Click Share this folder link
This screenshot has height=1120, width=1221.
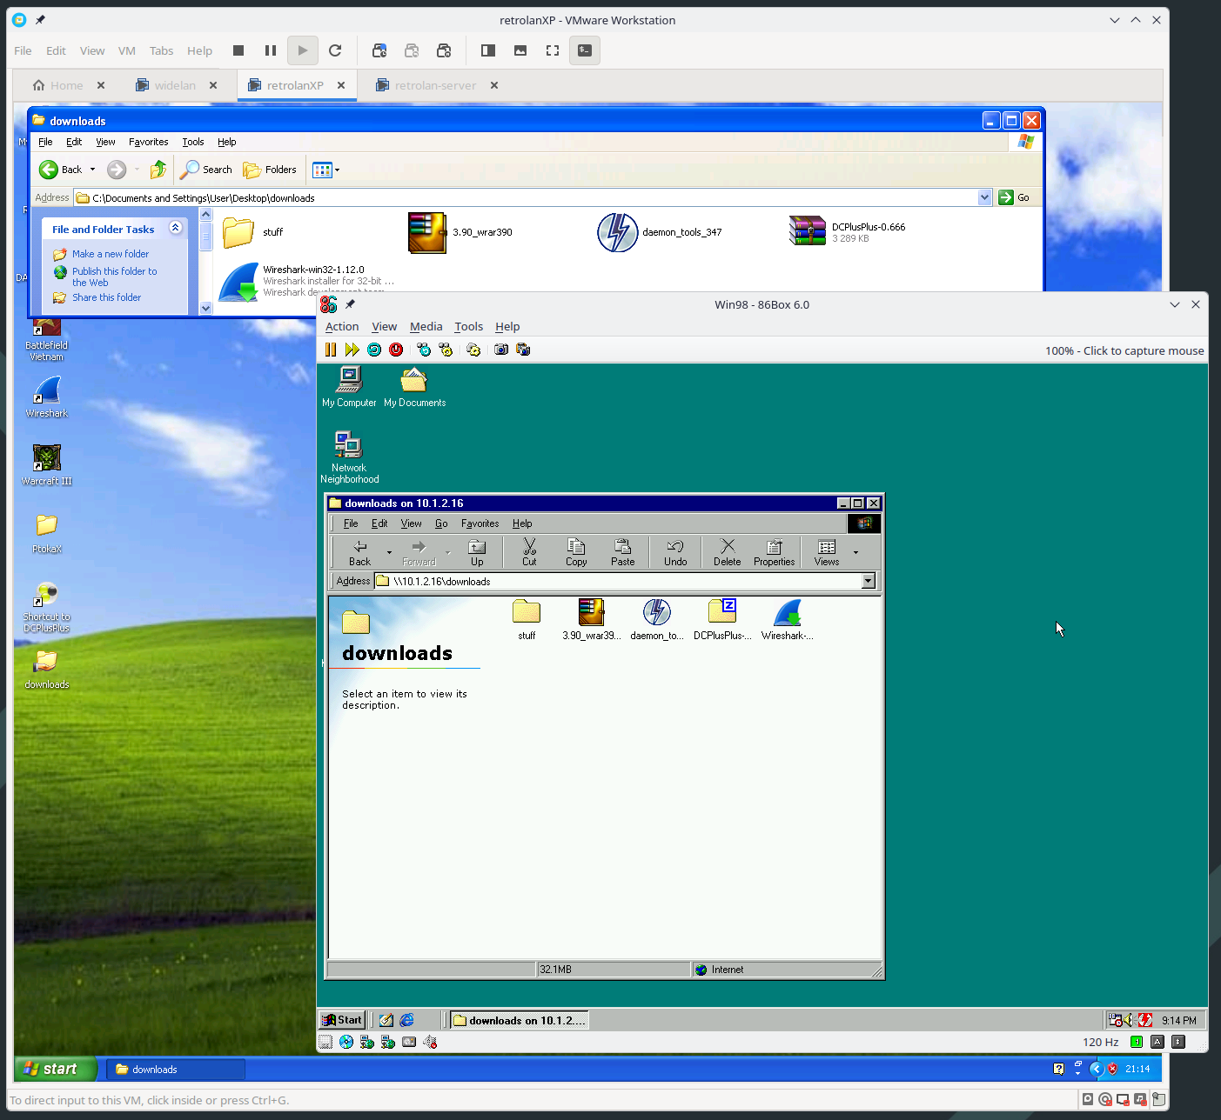click(x=106, y=297)
